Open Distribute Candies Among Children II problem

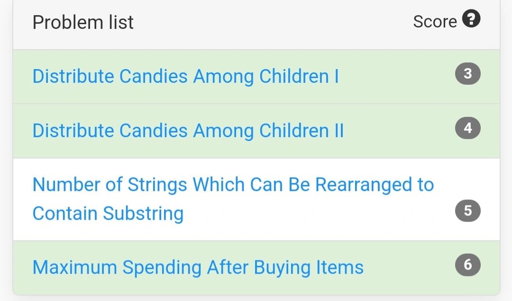[x=188, y=131]
